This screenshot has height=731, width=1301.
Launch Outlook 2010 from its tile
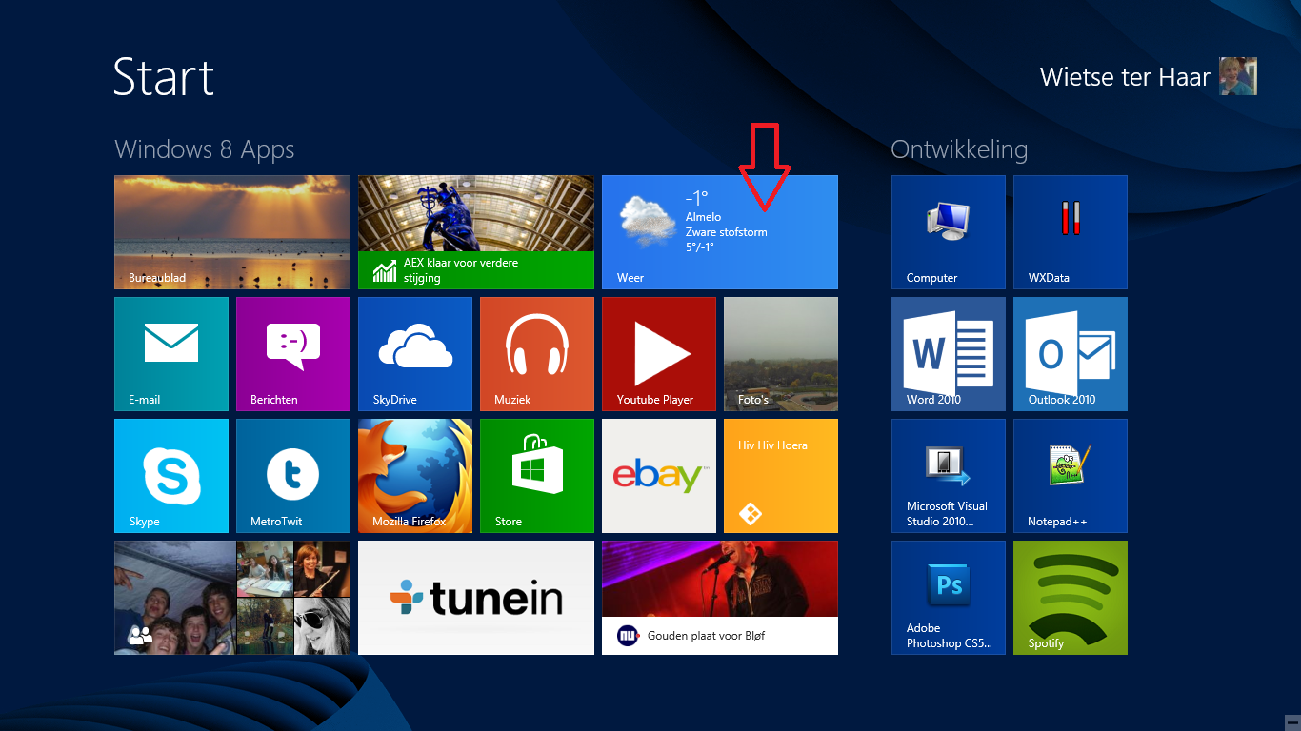click(1071, 354)
